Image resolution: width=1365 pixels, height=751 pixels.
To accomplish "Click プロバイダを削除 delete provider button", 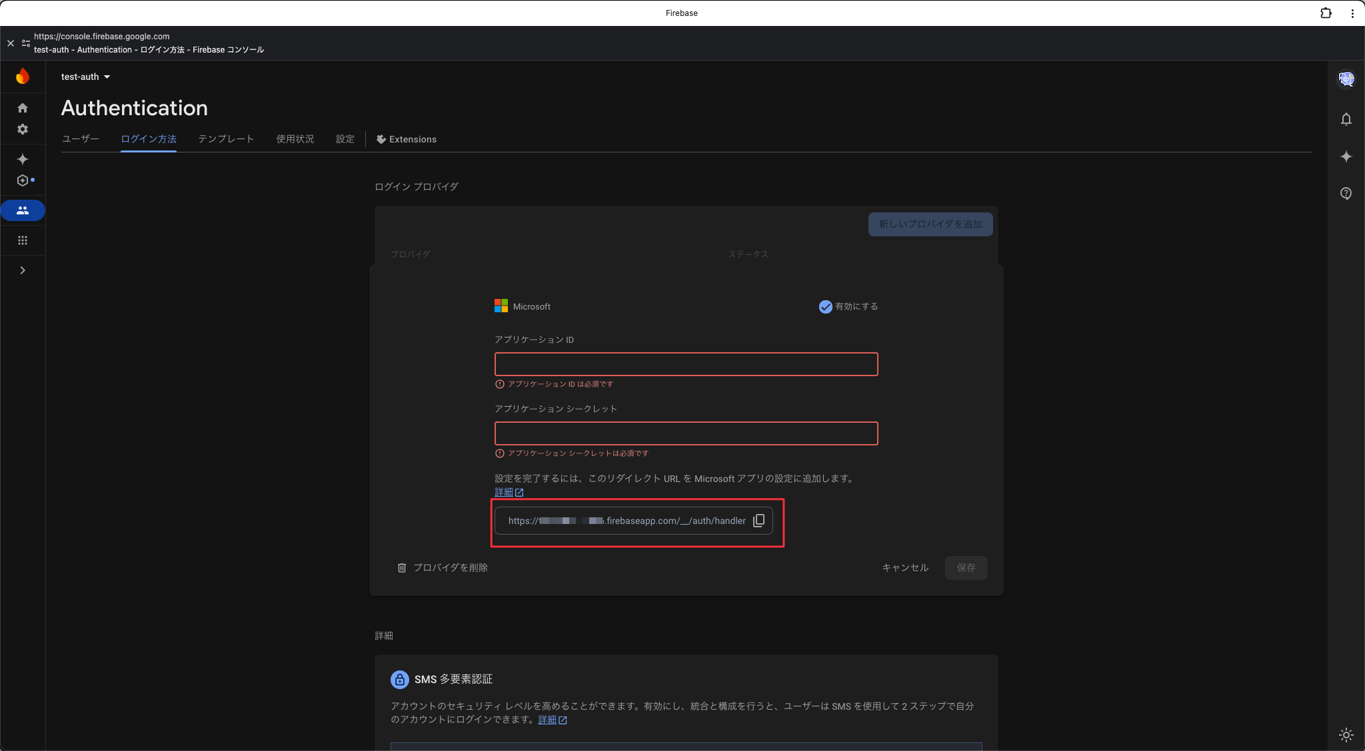I will tap(443, 568).
